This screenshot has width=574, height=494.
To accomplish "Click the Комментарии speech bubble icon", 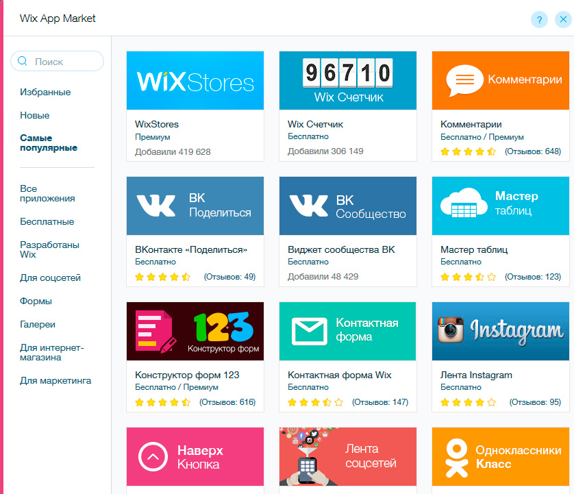I will [464, 81].
